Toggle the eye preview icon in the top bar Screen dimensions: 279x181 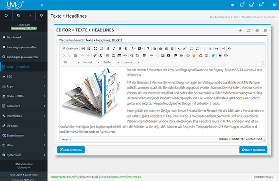tap(233, 5)
